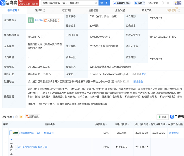Click 陈子笛 avatar tile
Screen dimensions: 184x156
click(31, 20)
